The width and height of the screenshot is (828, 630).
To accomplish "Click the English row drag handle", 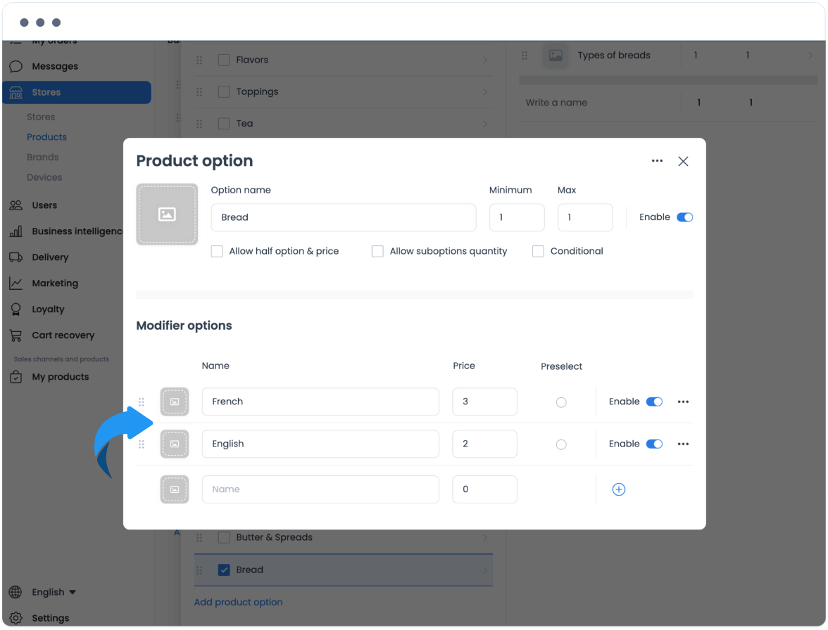I will [142, 444].
